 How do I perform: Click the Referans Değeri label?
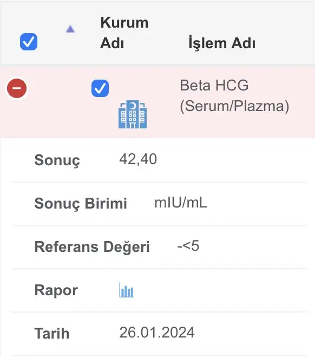(x=92, y=247)
